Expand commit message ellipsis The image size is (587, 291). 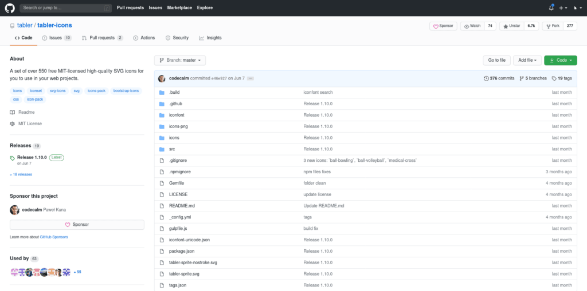(x=251, y=78)
